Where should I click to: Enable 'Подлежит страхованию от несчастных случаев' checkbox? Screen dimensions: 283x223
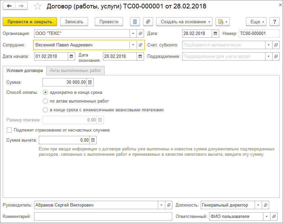[9, 130]
